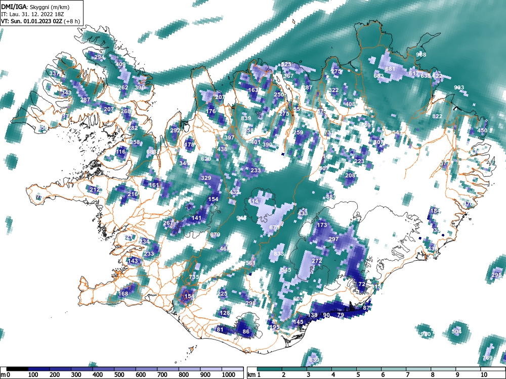
Task: Select the '833' visibility value
Action: 279,254
